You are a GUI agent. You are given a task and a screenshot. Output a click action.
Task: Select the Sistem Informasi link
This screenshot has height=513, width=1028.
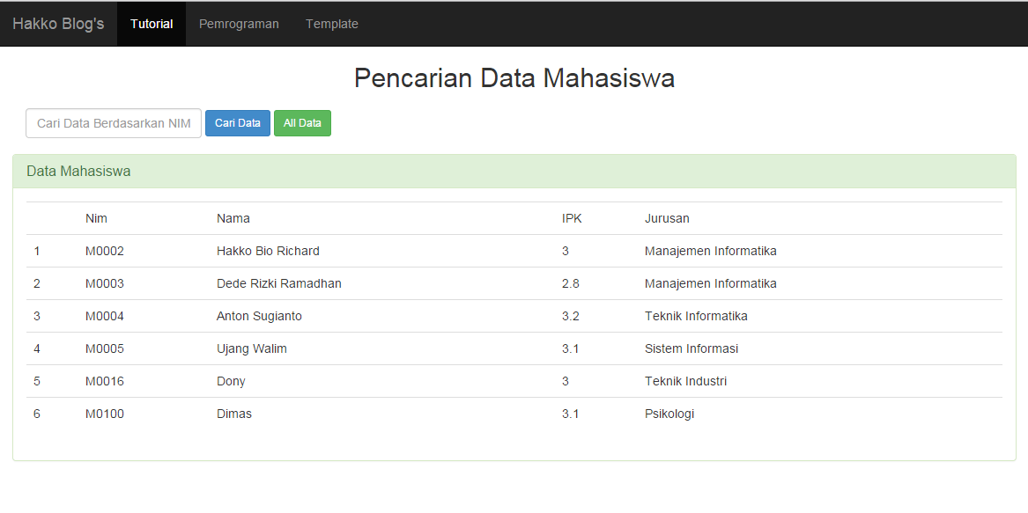tap(691, 348)
